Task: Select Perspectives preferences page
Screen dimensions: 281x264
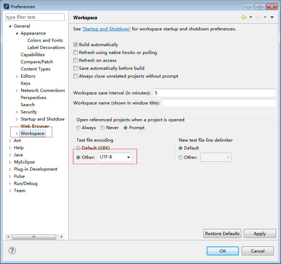Action: 34,98
